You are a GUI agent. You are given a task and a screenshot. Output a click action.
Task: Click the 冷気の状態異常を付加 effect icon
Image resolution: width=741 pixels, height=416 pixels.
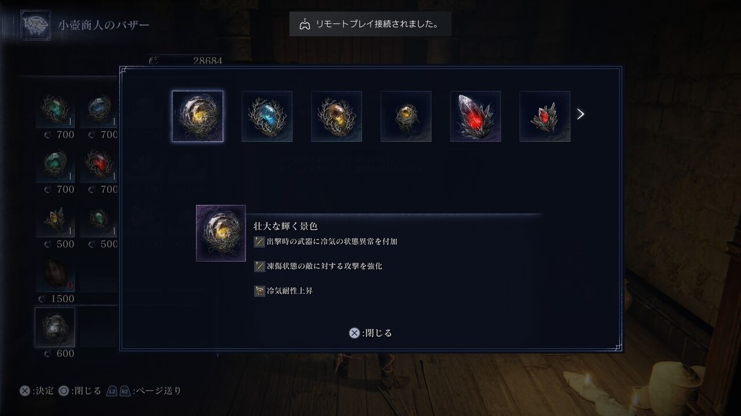(259, 242)
